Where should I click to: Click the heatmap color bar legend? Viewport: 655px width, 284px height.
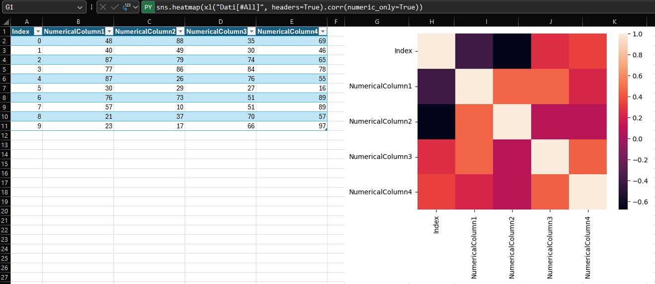624,121
